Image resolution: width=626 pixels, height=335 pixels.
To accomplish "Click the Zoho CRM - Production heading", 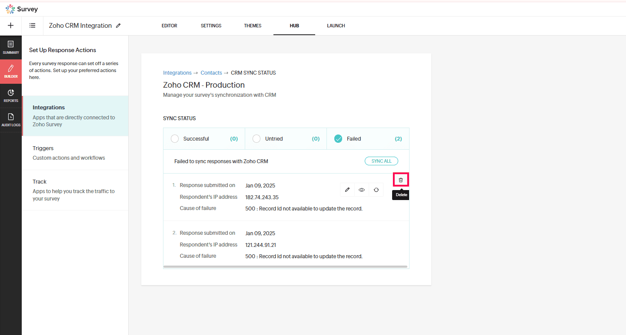I will pos(204,85).
